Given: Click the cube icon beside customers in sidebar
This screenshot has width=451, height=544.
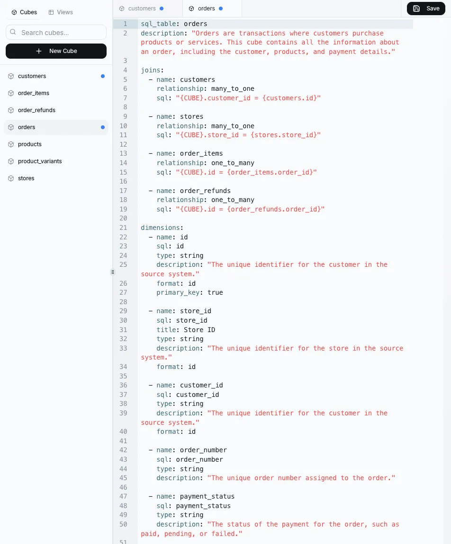Looking at the screenshot, I should click(x=11, y=76).
